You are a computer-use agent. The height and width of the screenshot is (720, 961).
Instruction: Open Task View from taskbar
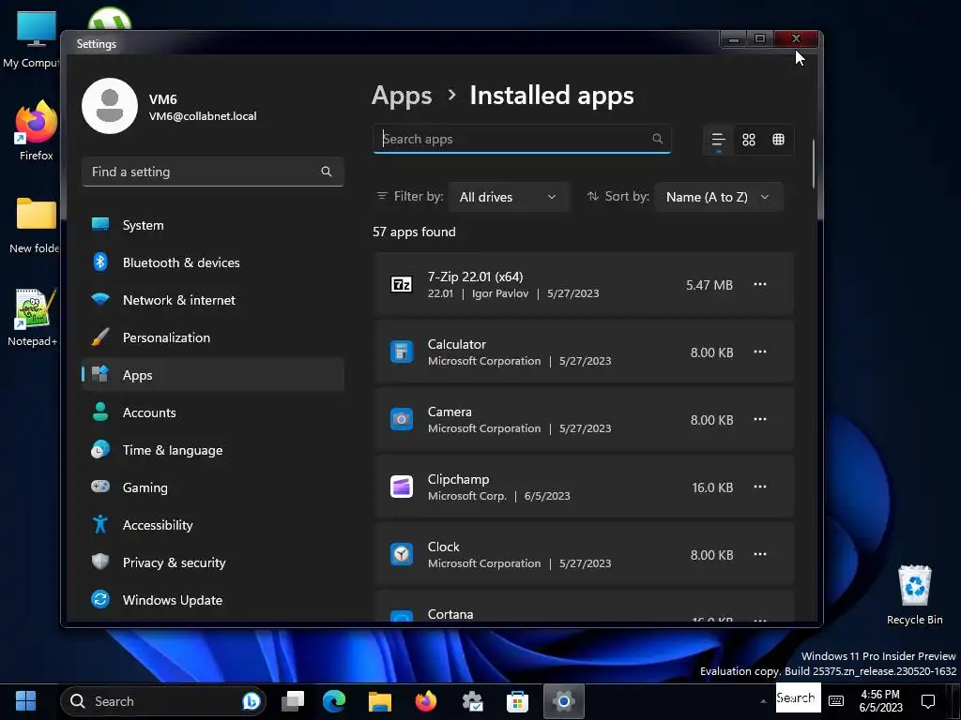tap(293, 701)
